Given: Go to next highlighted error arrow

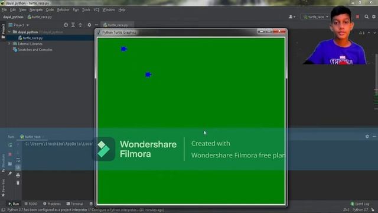Looking at the screenshot, I should click(x=374, y=33).
